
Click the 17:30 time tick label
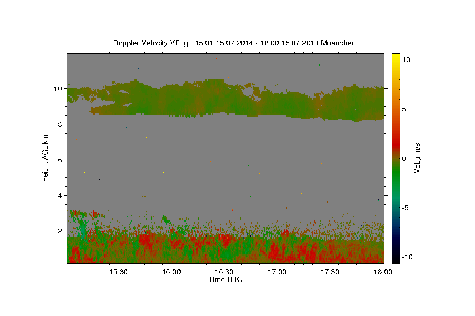(330, 272)
